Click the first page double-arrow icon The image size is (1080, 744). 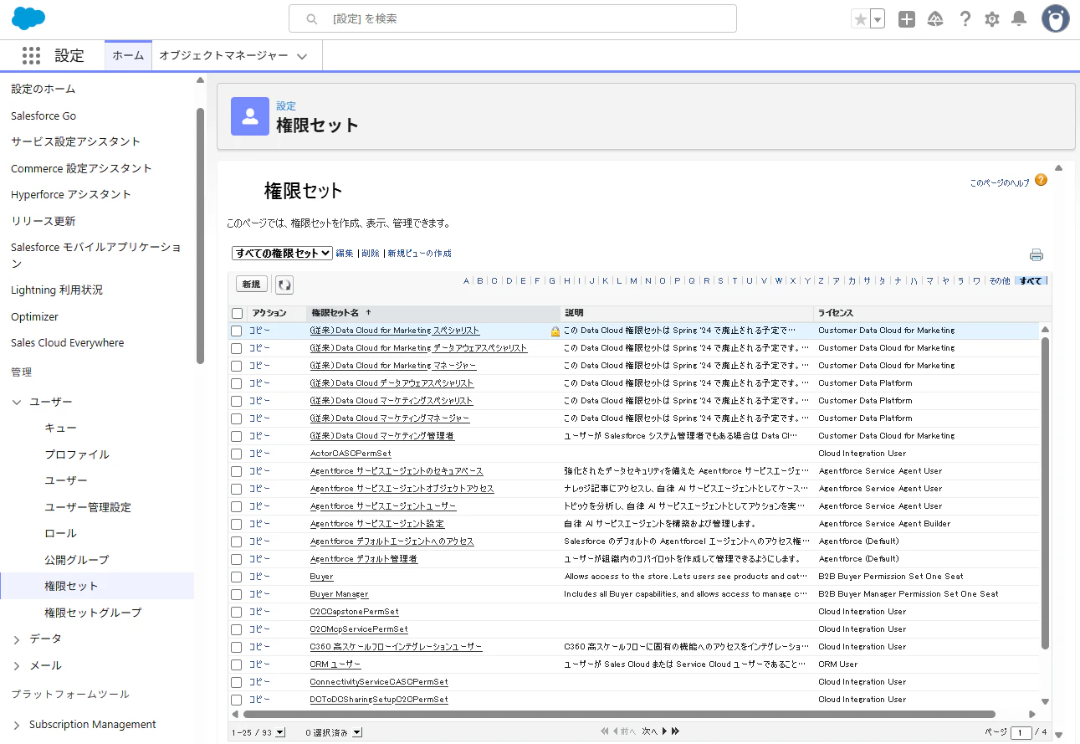pyautogui.click(x=605, y=731)
